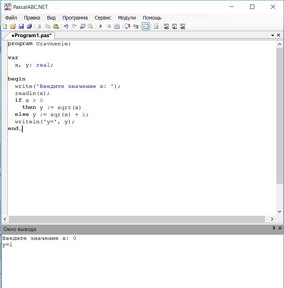This screenshot has height=288, width=284.
Task: Close the Окно вывода panel
Action: tap(280, 228)
